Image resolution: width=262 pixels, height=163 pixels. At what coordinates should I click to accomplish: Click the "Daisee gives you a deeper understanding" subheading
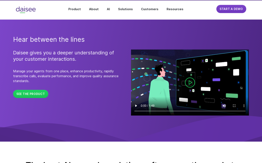click(x=63, y=56)
